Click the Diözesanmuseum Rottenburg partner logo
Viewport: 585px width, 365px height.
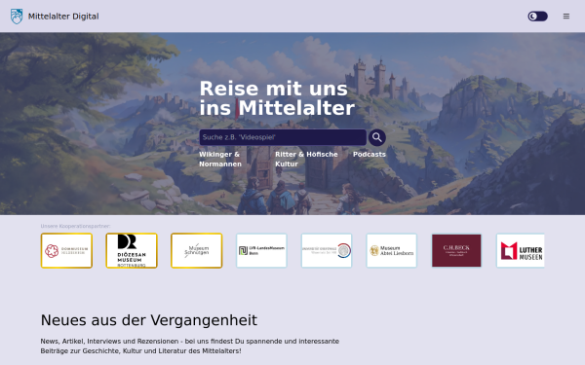tap(132, 251)
